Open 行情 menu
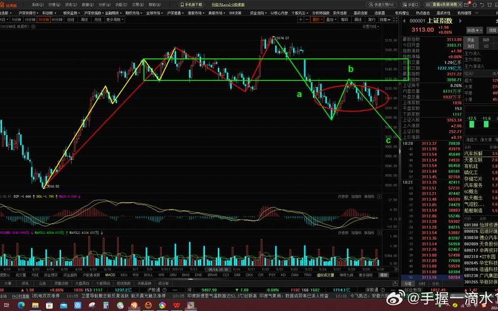Viewport: 498px width, 311px height. coord(54,5)
